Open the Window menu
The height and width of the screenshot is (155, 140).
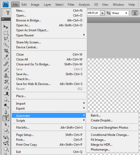tap(118, 5)
